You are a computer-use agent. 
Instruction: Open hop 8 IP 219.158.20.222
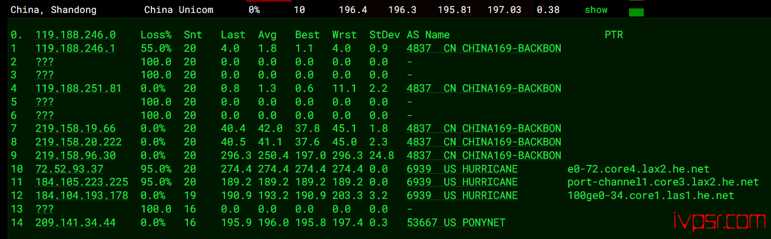click(78, 142)
